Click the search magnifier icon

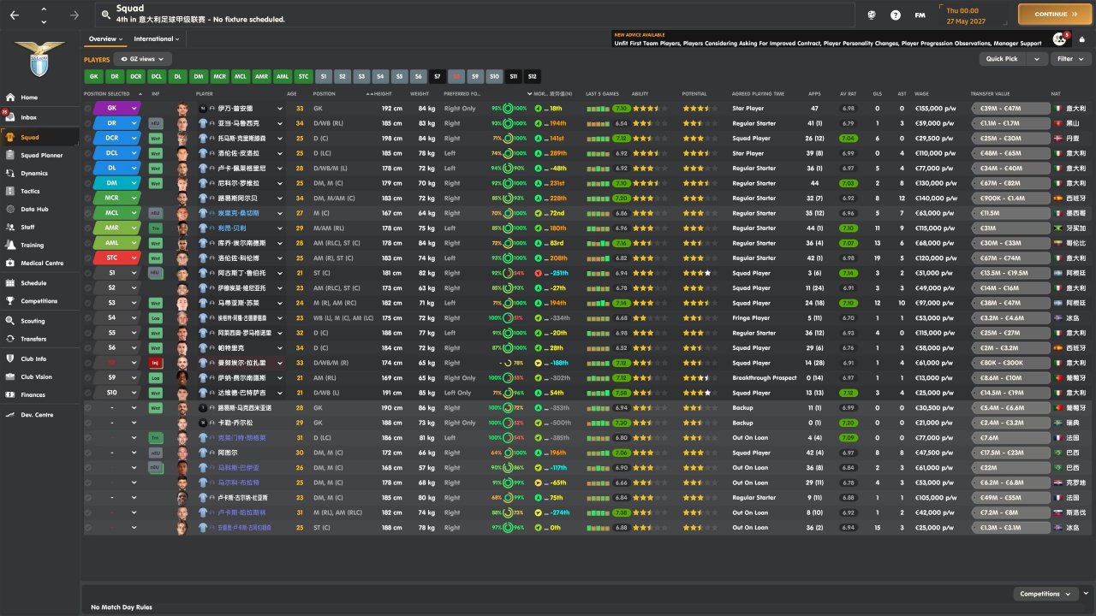click(x=105, y=15)
